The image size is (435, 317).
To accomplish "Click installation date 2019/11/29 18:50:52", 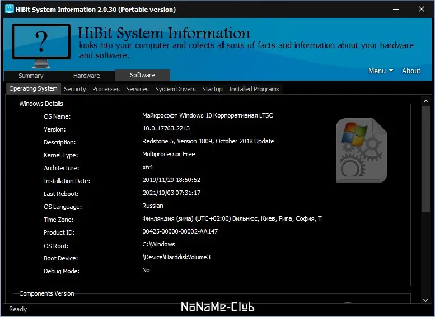I will (x=171, y=180).
